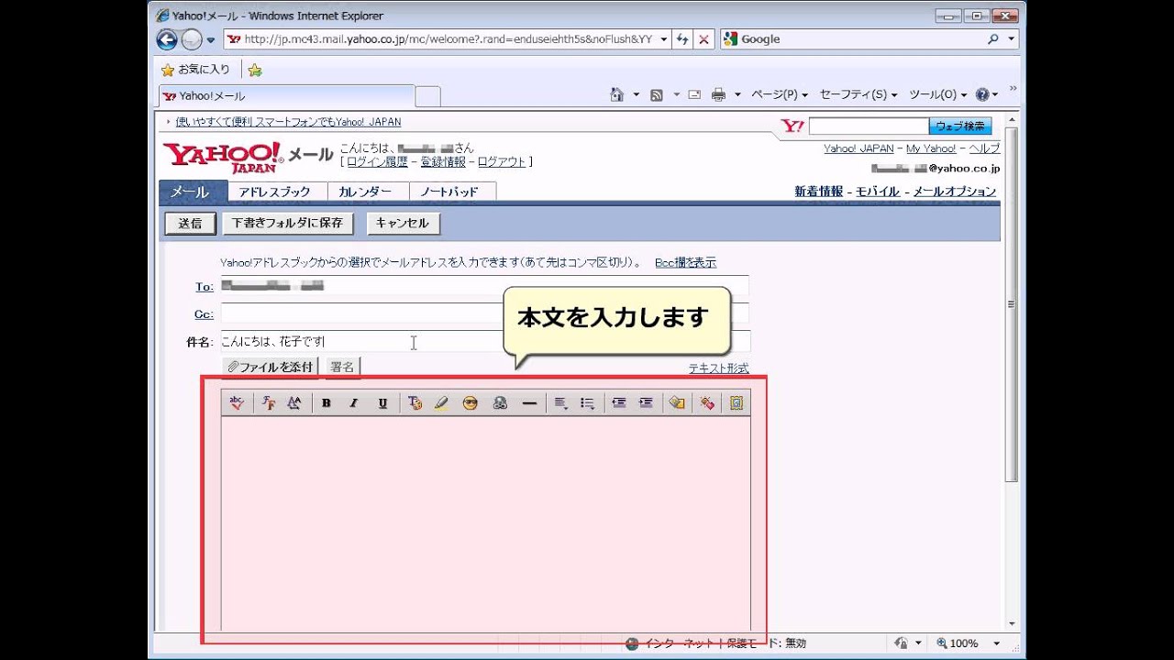Viewport: 1174px width, 660px height.
Task: Run the spell check tool in editor toolbar
Action: 237,402
